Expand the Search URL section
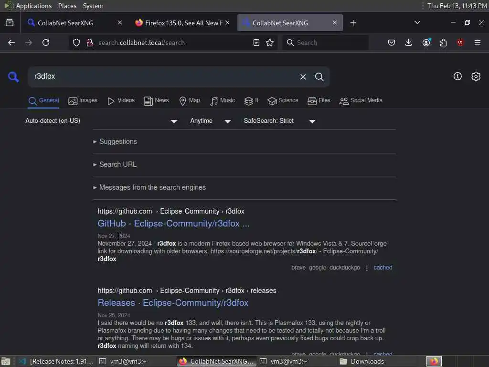 pyautogui.click(x=115, y=164)
